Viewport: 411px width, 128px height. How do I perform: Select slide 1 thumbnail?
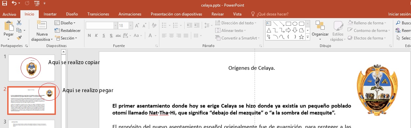(x=32, y=68)
